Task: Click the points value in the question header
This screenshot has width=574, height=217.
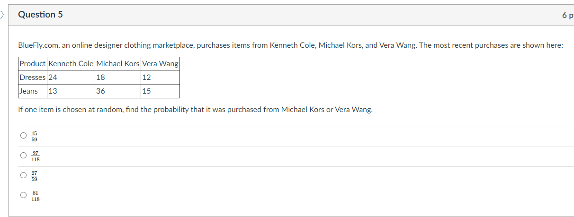Action: (x=567, y=15)
